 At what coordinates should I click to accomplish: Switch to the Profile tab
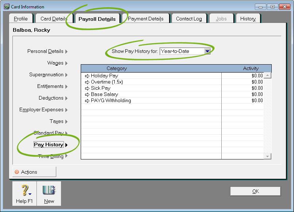coord(21,19)
